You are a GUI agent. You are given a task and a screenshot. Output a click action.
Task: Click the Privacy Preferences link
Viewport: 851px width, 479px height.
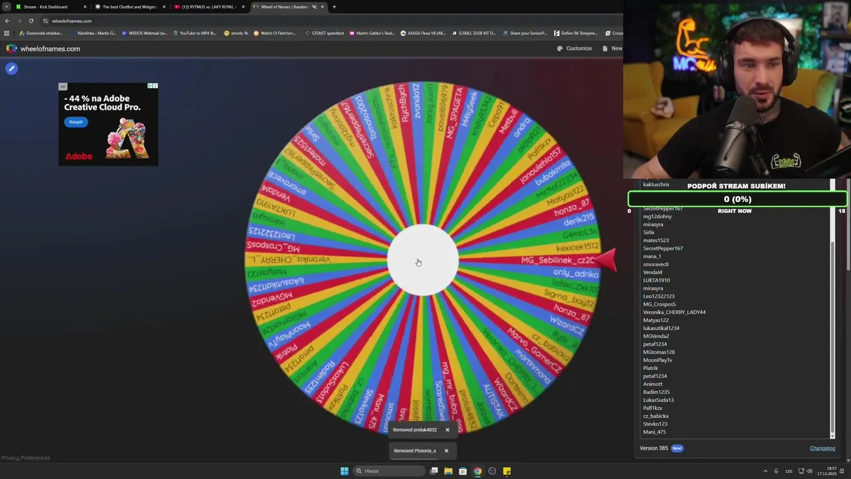[25, 458]
